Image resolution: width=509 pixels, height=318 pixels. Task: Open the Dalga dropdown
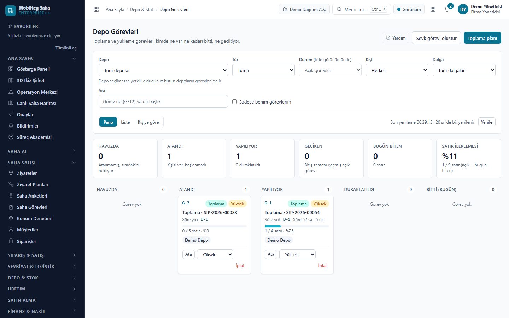[x=464, y=70]
